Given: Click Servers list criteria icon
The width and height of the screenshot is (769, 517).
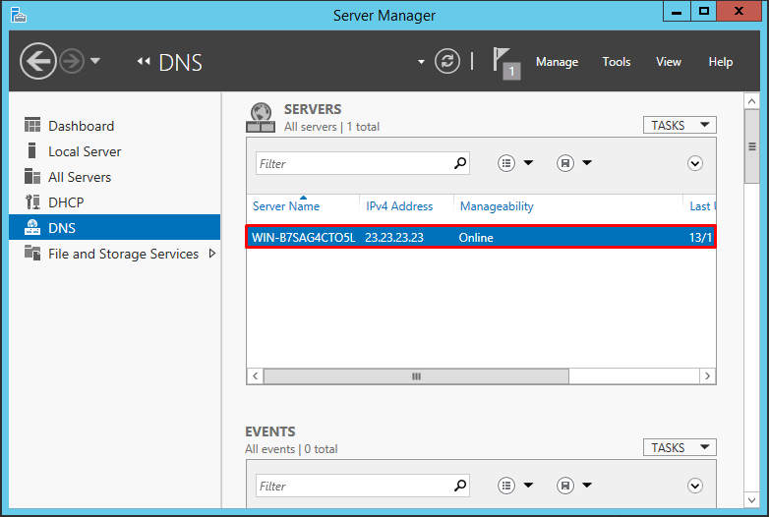Looking at the screenshot, I should coord(506,163).
